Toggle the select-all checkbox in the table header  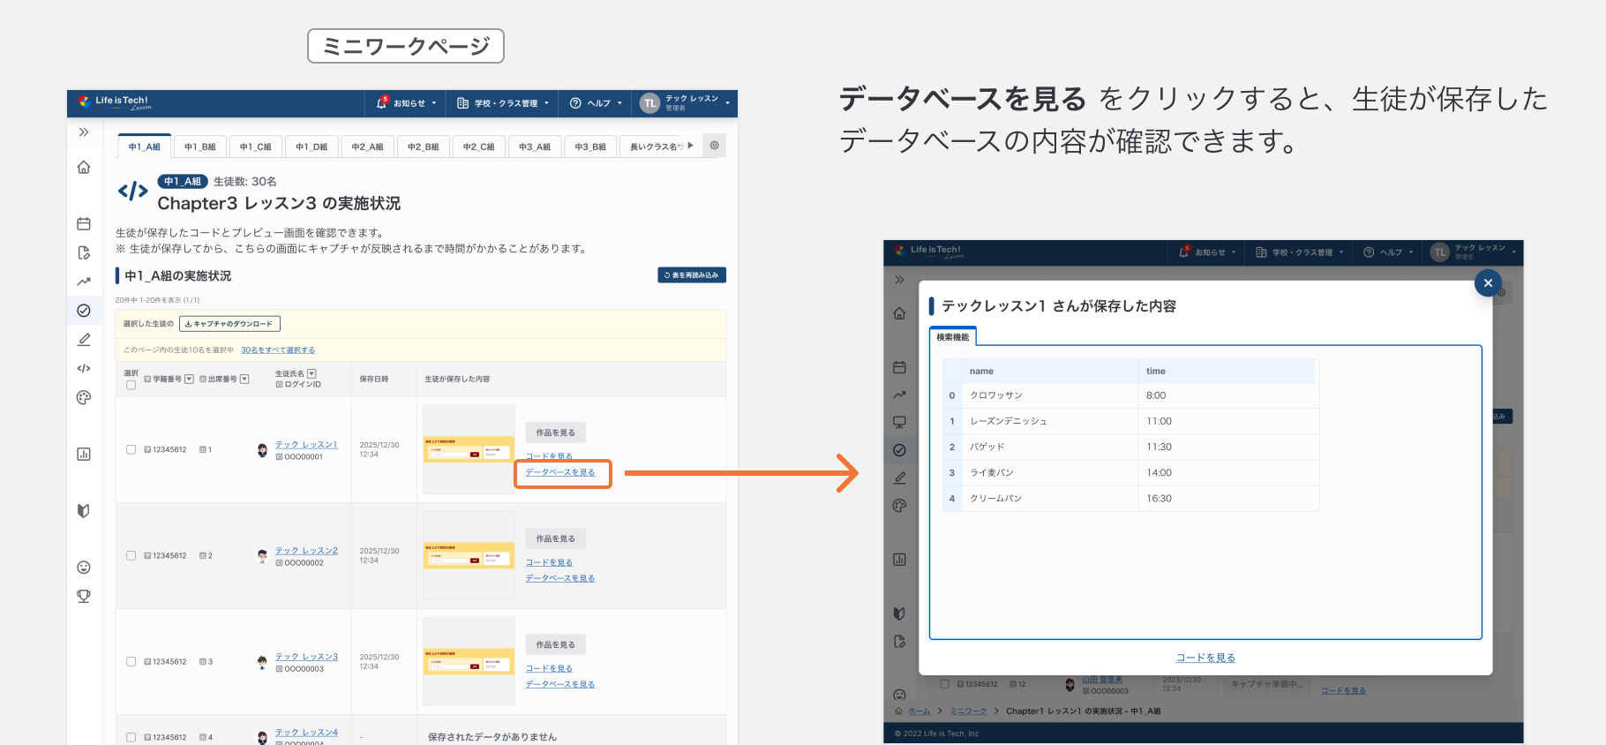pyautogui.click(x=131, y=385)
